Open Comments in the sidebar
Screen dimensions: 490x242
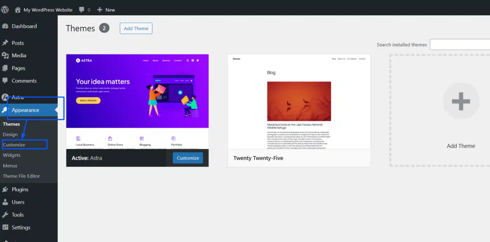click(24, 81)
